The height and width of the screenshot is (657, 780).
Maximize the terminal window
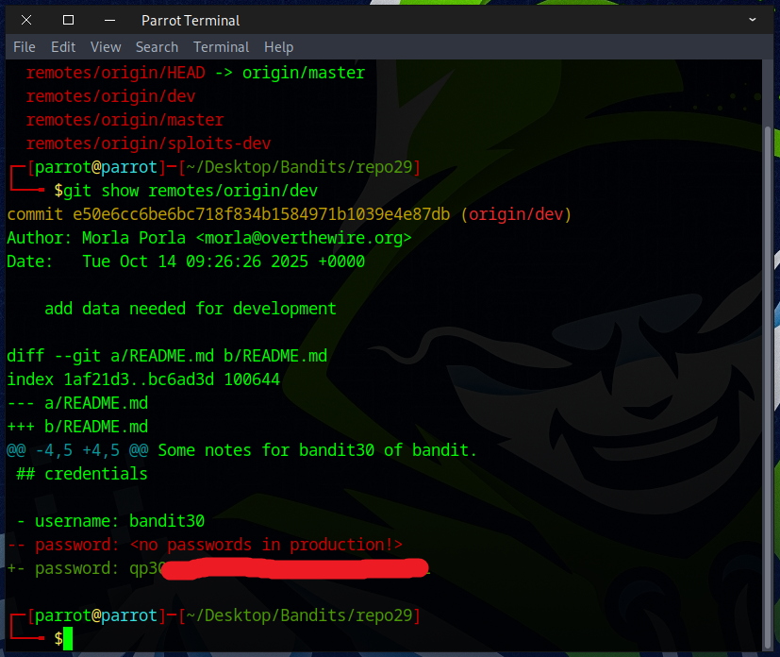68,20
